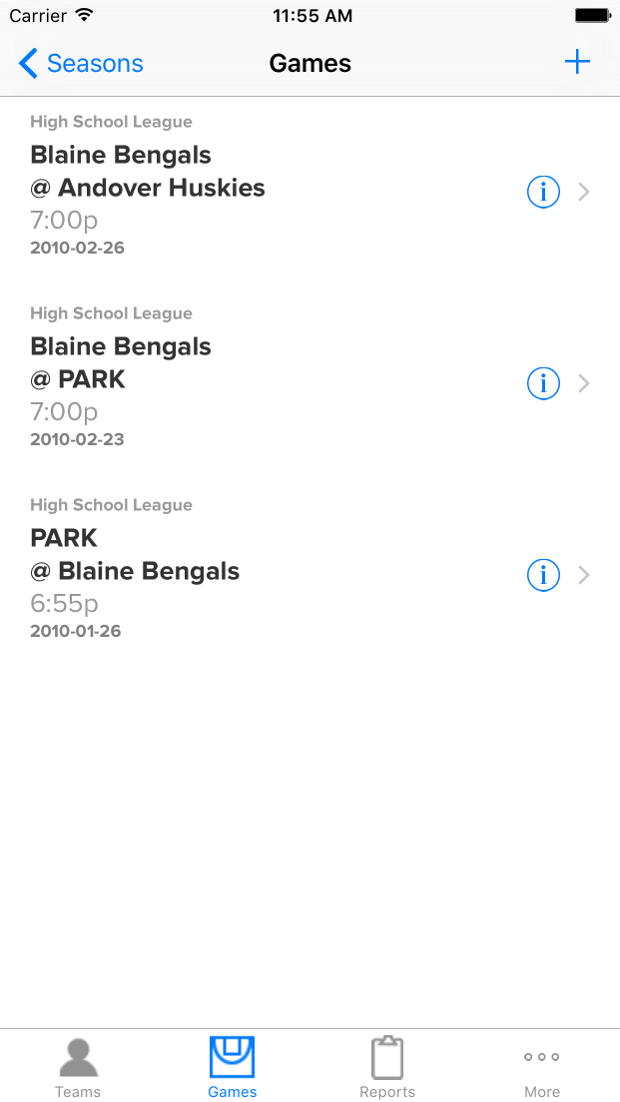Open info for Blaine Bengals @ Andover Huskies

[543, 192]
